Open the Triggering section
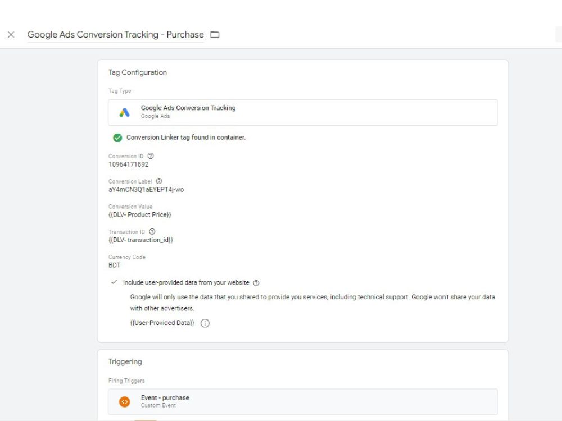Viewport: 562px width, 421px height. (x=125, y=361)
